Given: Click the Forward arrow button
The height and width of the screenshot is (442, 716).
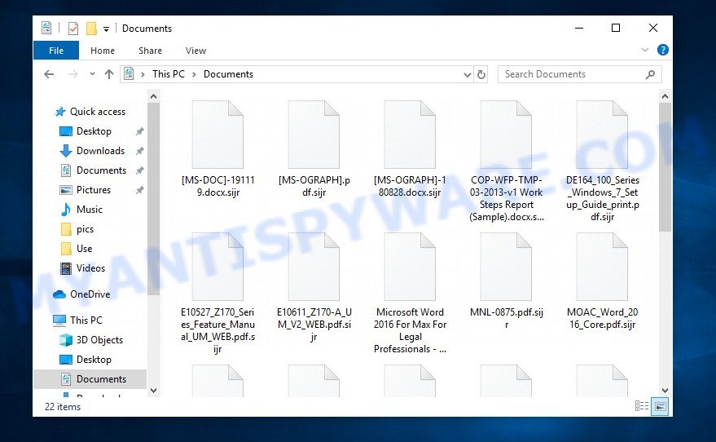Looking at the screenshot, I should coord(72,74).
